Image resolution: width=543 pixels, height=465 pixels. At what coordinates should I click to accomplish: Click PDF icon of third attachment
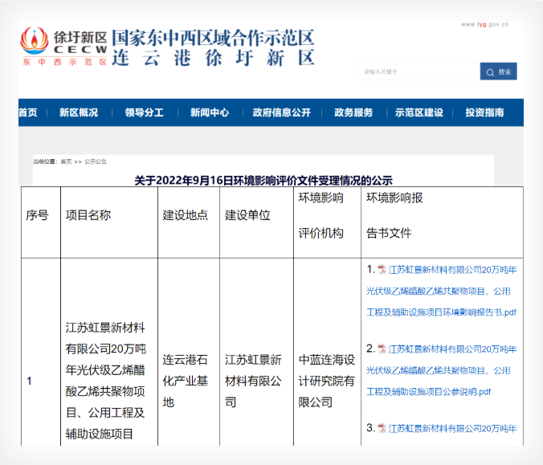[x=382, y=428]
